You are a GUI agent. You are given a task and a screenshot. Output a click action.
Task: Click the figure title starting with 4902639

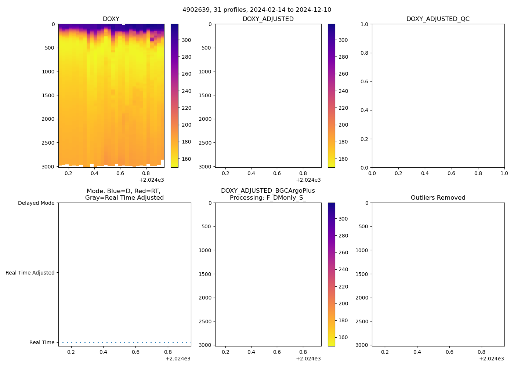click(257, 10)
